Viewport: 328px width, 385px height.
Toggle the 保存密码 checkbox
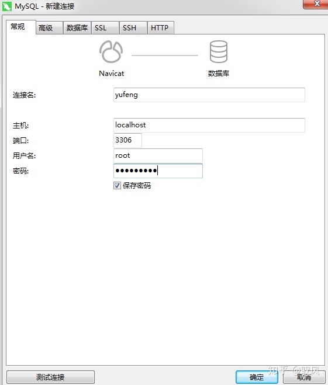pos(117,185)
